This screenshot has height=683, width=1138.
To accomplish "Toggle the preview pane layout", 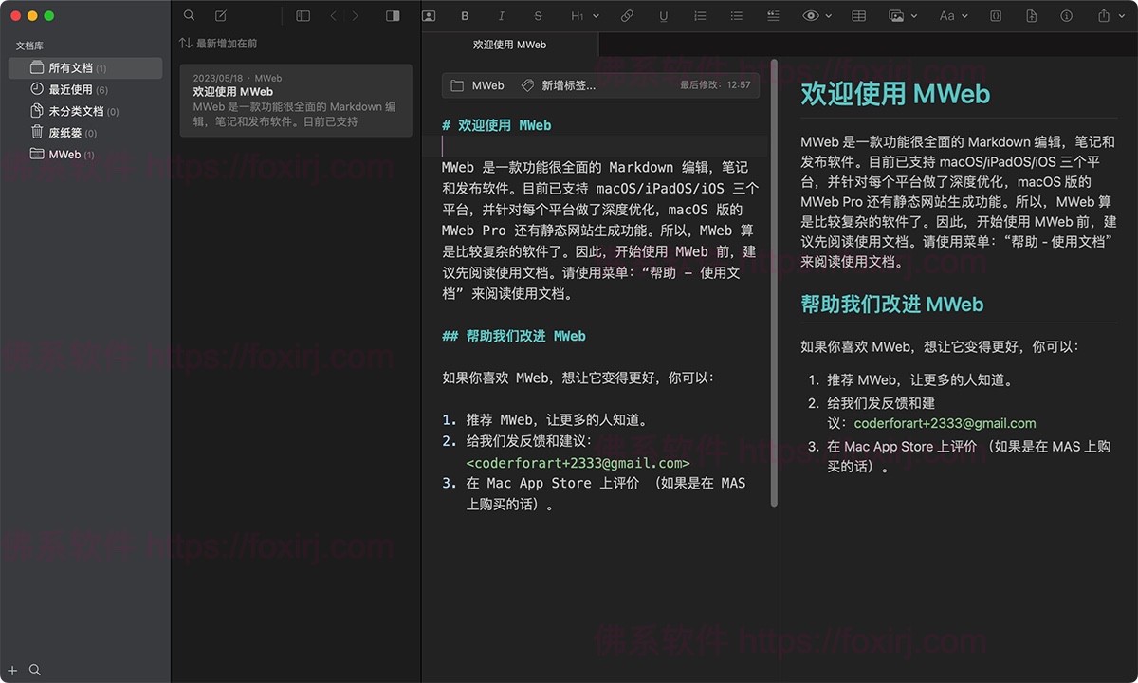I will (392, 16).
